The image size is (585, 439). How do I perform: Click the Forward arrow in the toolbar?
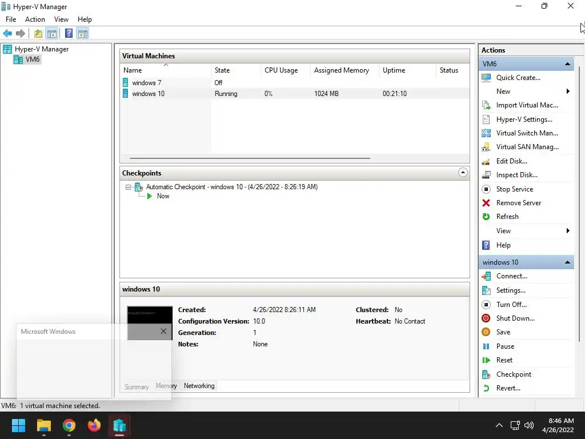click(21, 34)
